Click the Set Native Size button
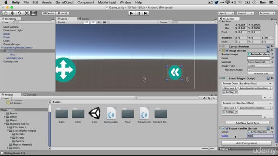278x156 pixels. (261, 74)
